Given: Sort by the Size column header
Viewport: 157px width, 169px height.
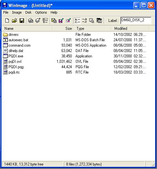Looking at the screenshot, I should [63, 29].
